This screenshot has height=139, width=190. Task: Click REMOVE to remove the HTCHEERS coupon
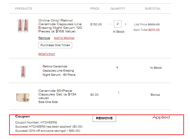tap(104, 118)
